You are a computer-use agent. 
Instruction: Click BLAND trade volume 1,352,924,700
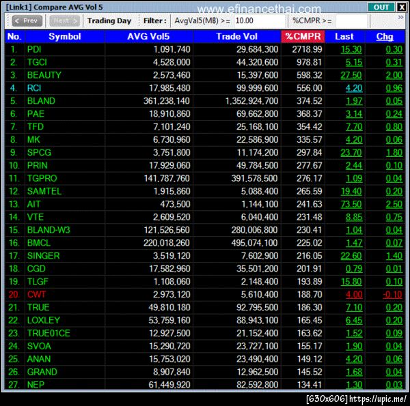coord(251,101)
